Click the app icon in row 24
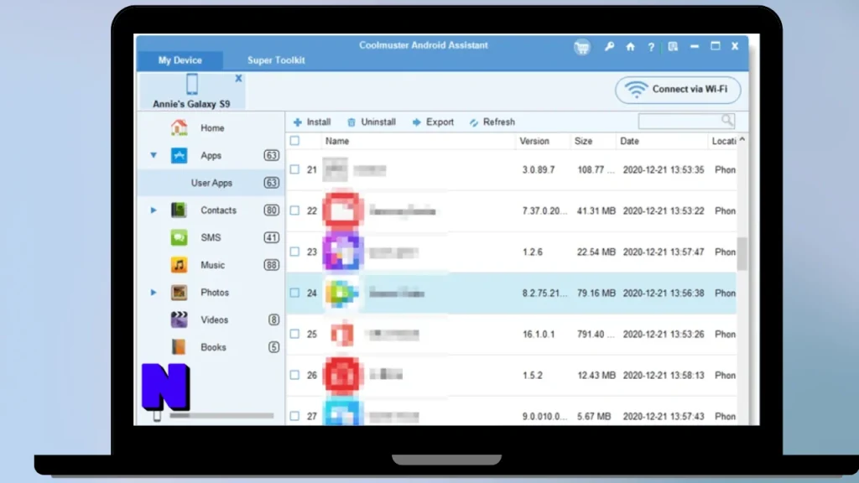Screen dimensions: 859x483 (342, 293)
